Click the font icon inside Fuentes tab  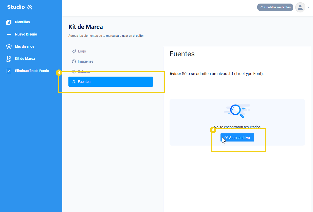pos(74,82)
